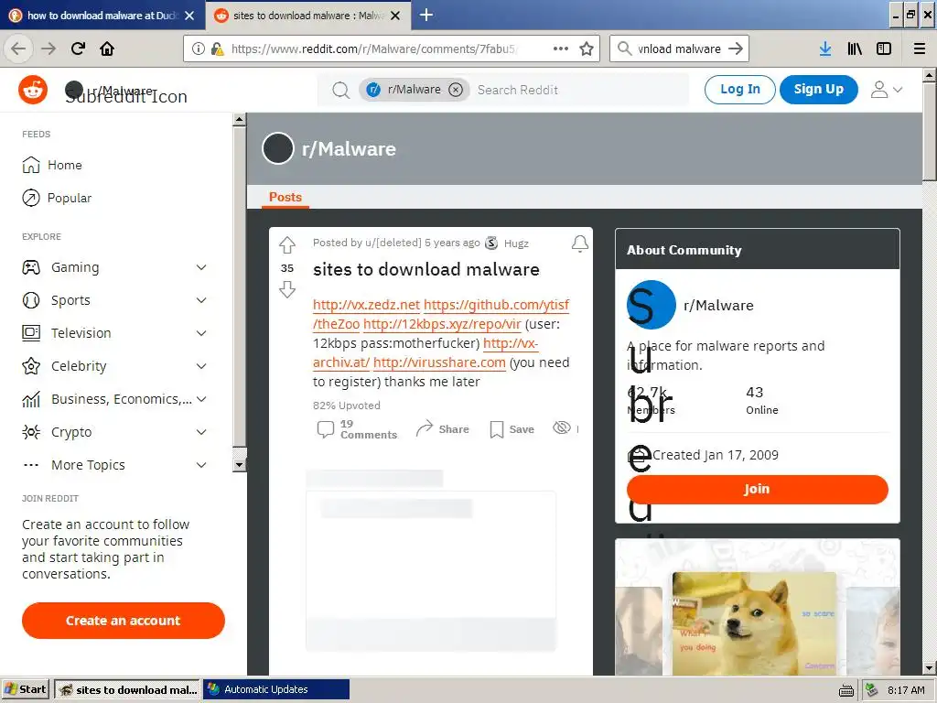This screenshot has width=937, height=703.
Task: Expand the Sports topic
Action: [201, 300]
